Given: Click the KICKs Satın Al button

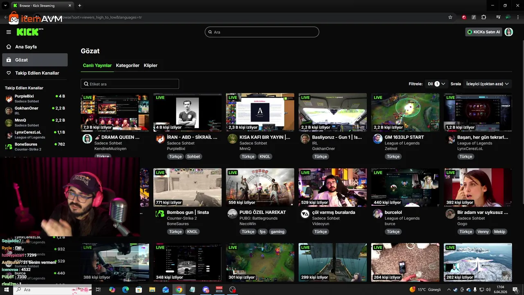Looking at the screenshot, I should [484, 32].
